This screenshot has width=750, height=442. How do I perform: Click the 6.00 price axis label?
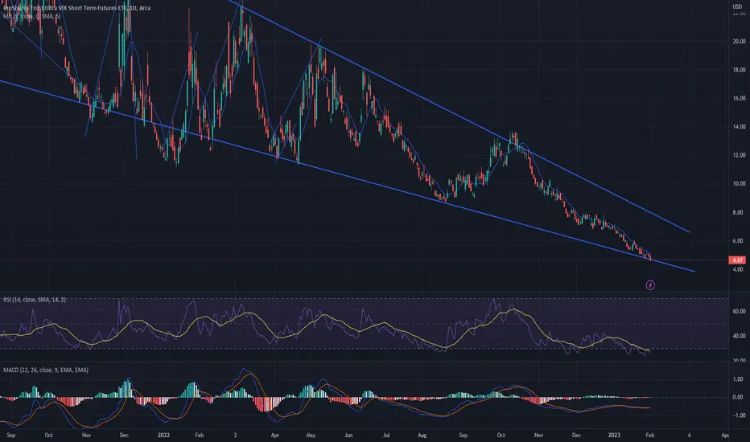[739, 241]
